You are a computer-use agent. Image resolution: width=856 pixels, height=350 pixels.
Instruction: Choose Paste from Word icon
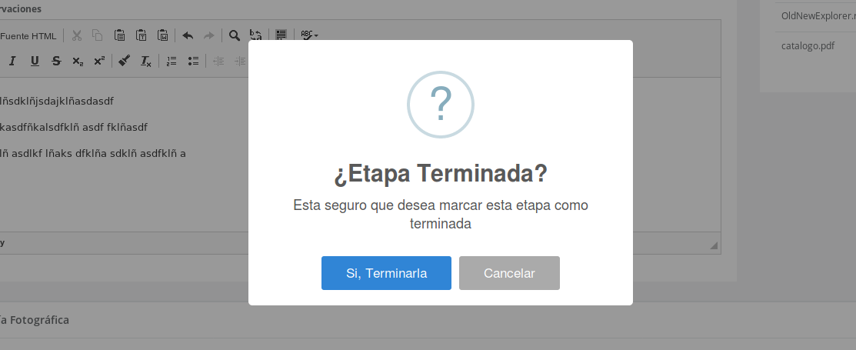coord(162,35)
